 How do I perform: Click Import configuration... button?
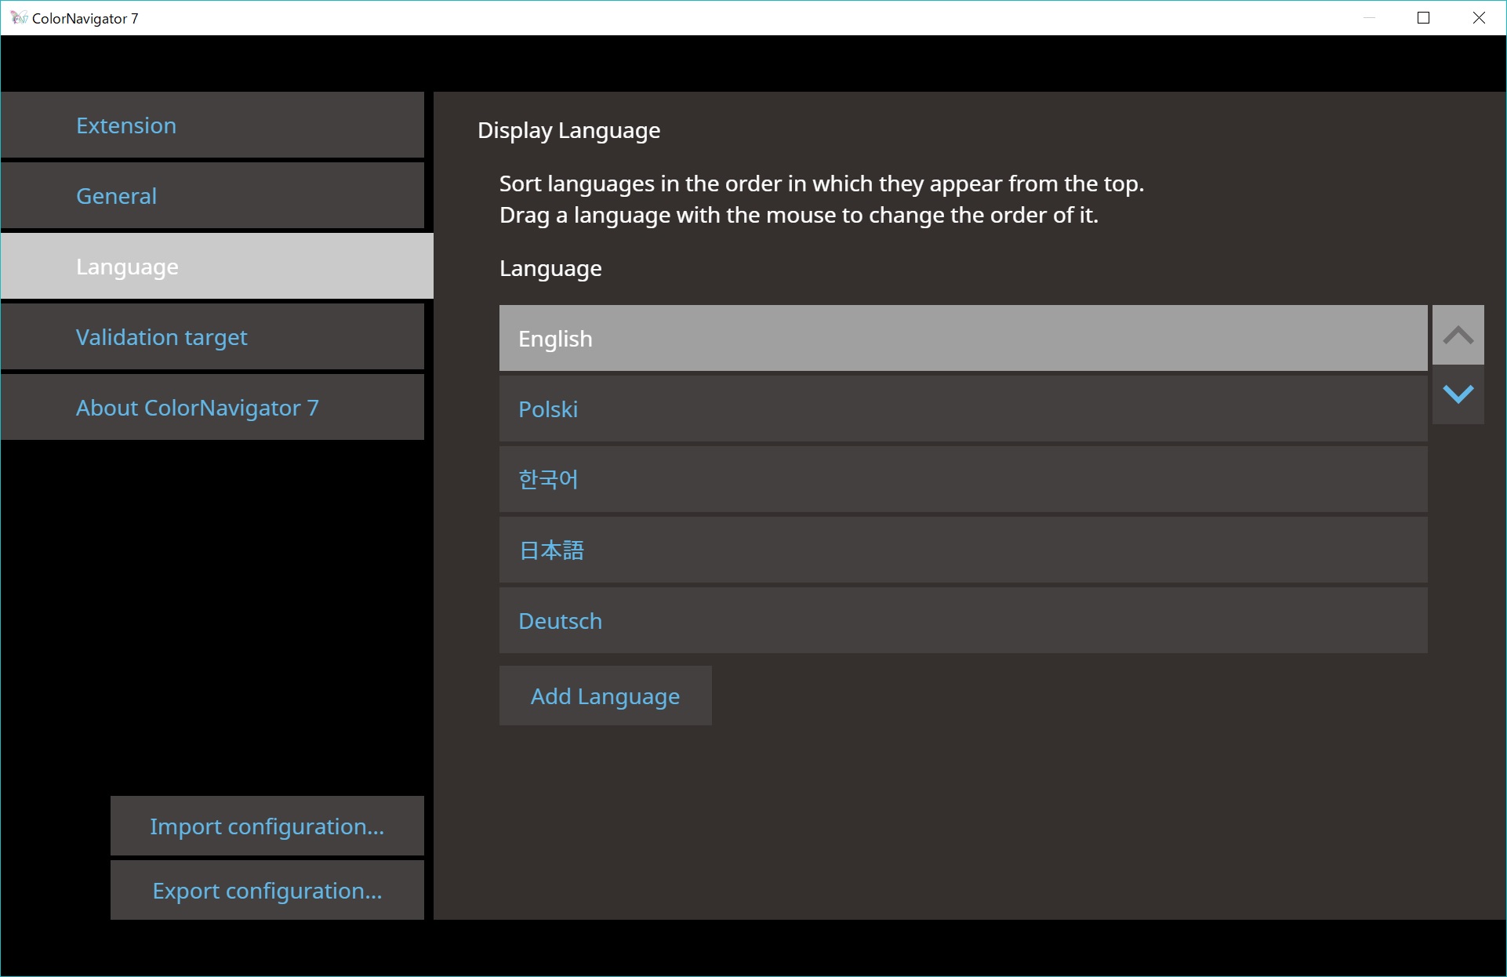(x=267, y=826)
